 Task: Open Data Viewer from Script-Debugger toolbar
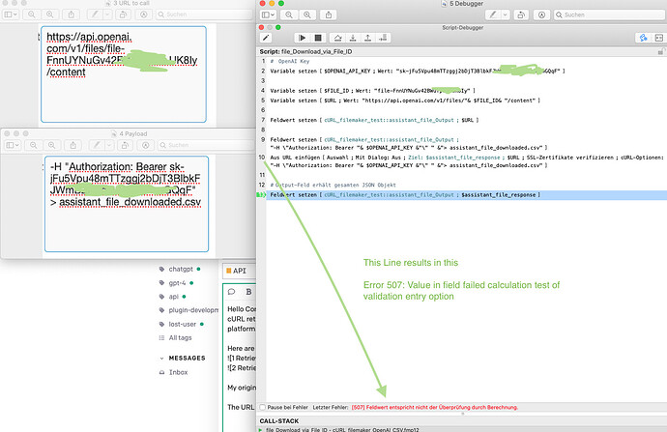coord(644,38)
